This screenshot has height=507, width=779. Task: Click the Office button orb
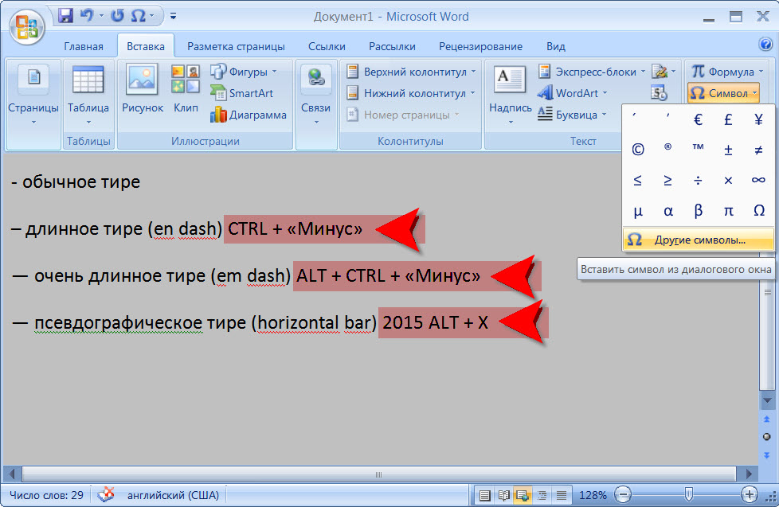26,26
